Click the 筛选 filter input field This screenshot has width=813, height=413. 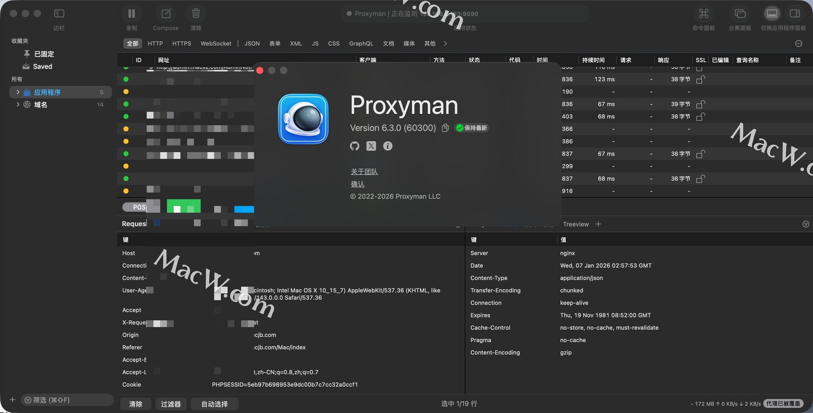[x=68, y=400]
